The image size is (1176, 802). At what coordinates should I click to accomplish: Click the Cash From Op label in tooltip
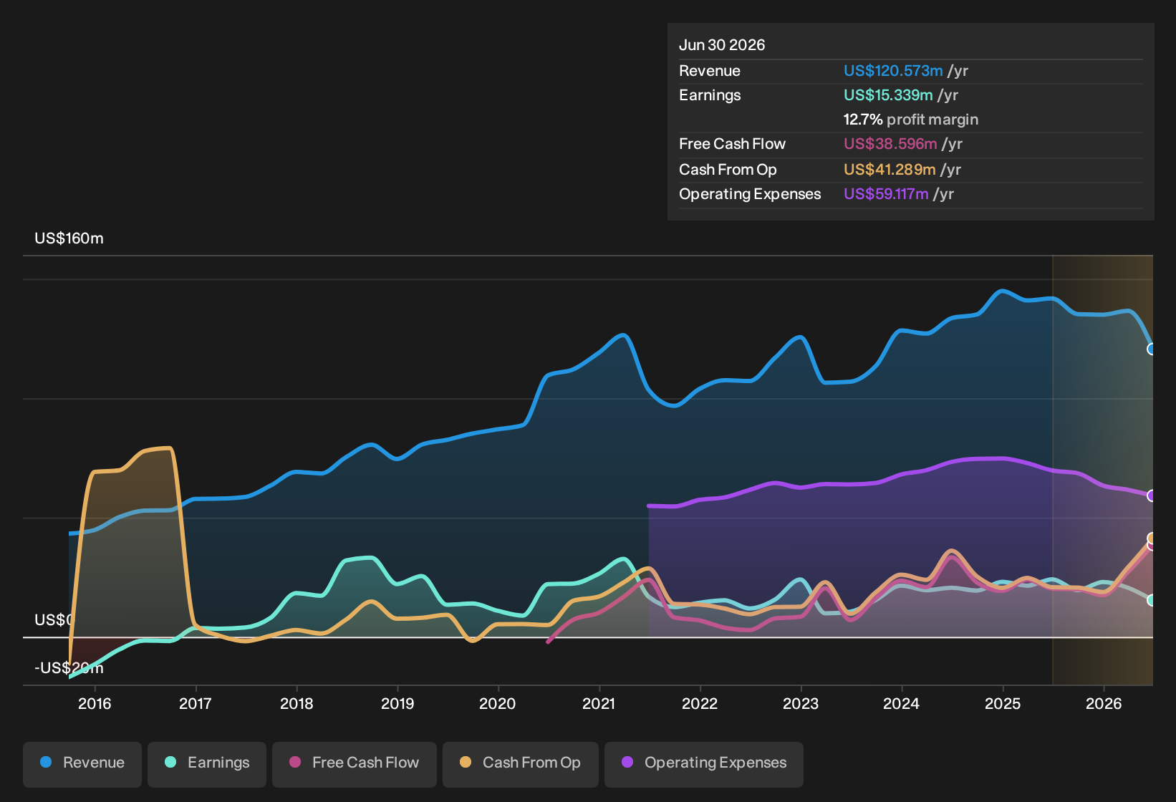click(728, 170)
